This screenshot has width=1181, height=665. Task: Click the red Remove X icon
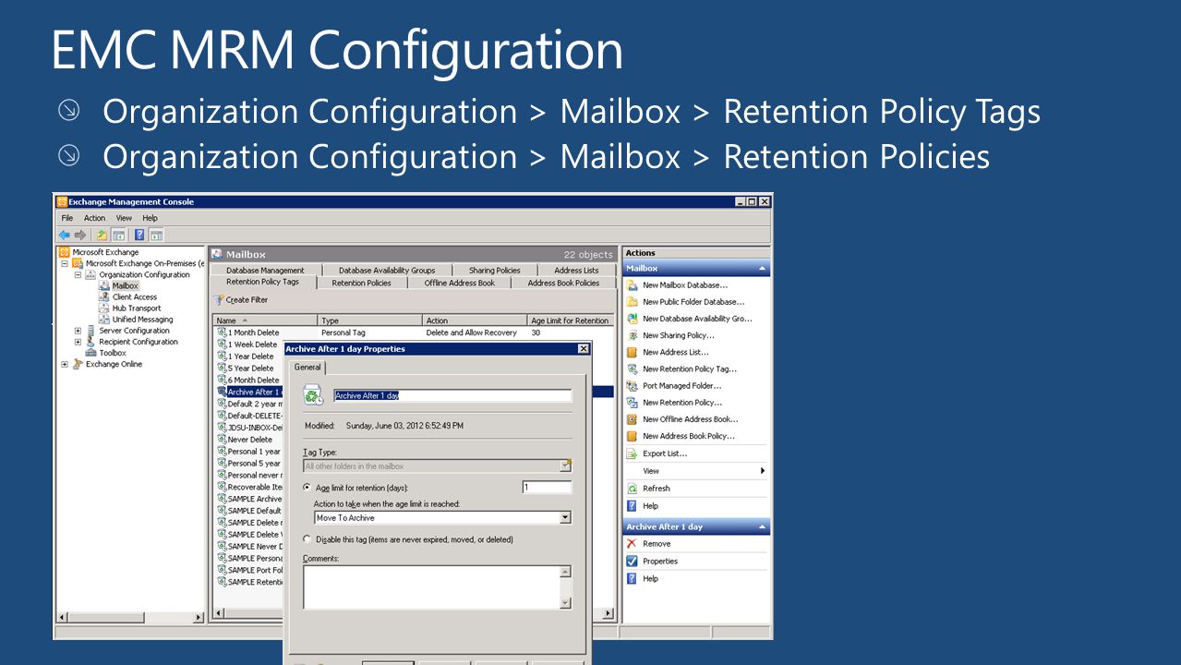click(x=633, y=544)
